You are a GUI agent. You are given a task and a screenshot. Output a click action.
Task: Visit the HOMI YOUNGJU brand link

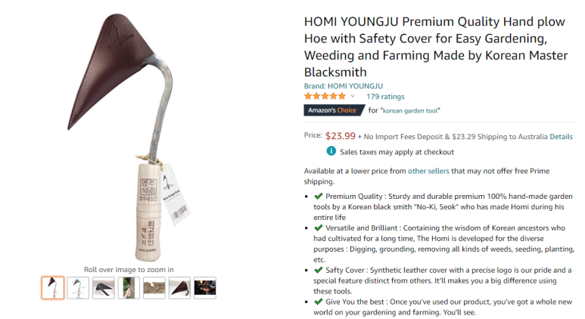[355, 86]
